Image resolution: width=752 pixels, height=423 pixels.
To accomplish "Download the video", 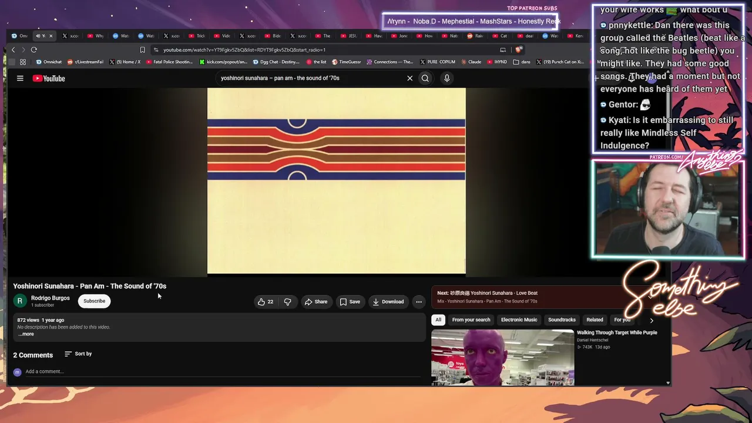I will pyautogui.click(x=388, y=301).
